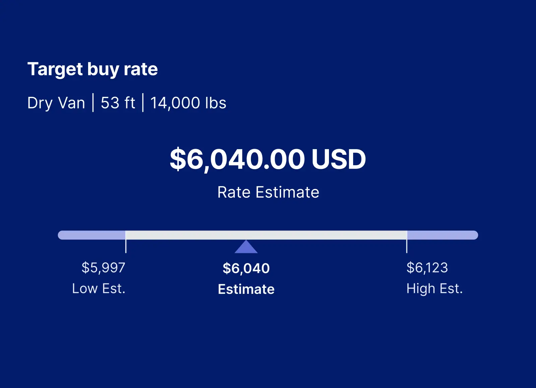Select the bold Estimate label
The width and height of the screenshot is (536, 388).
(246, 289)
